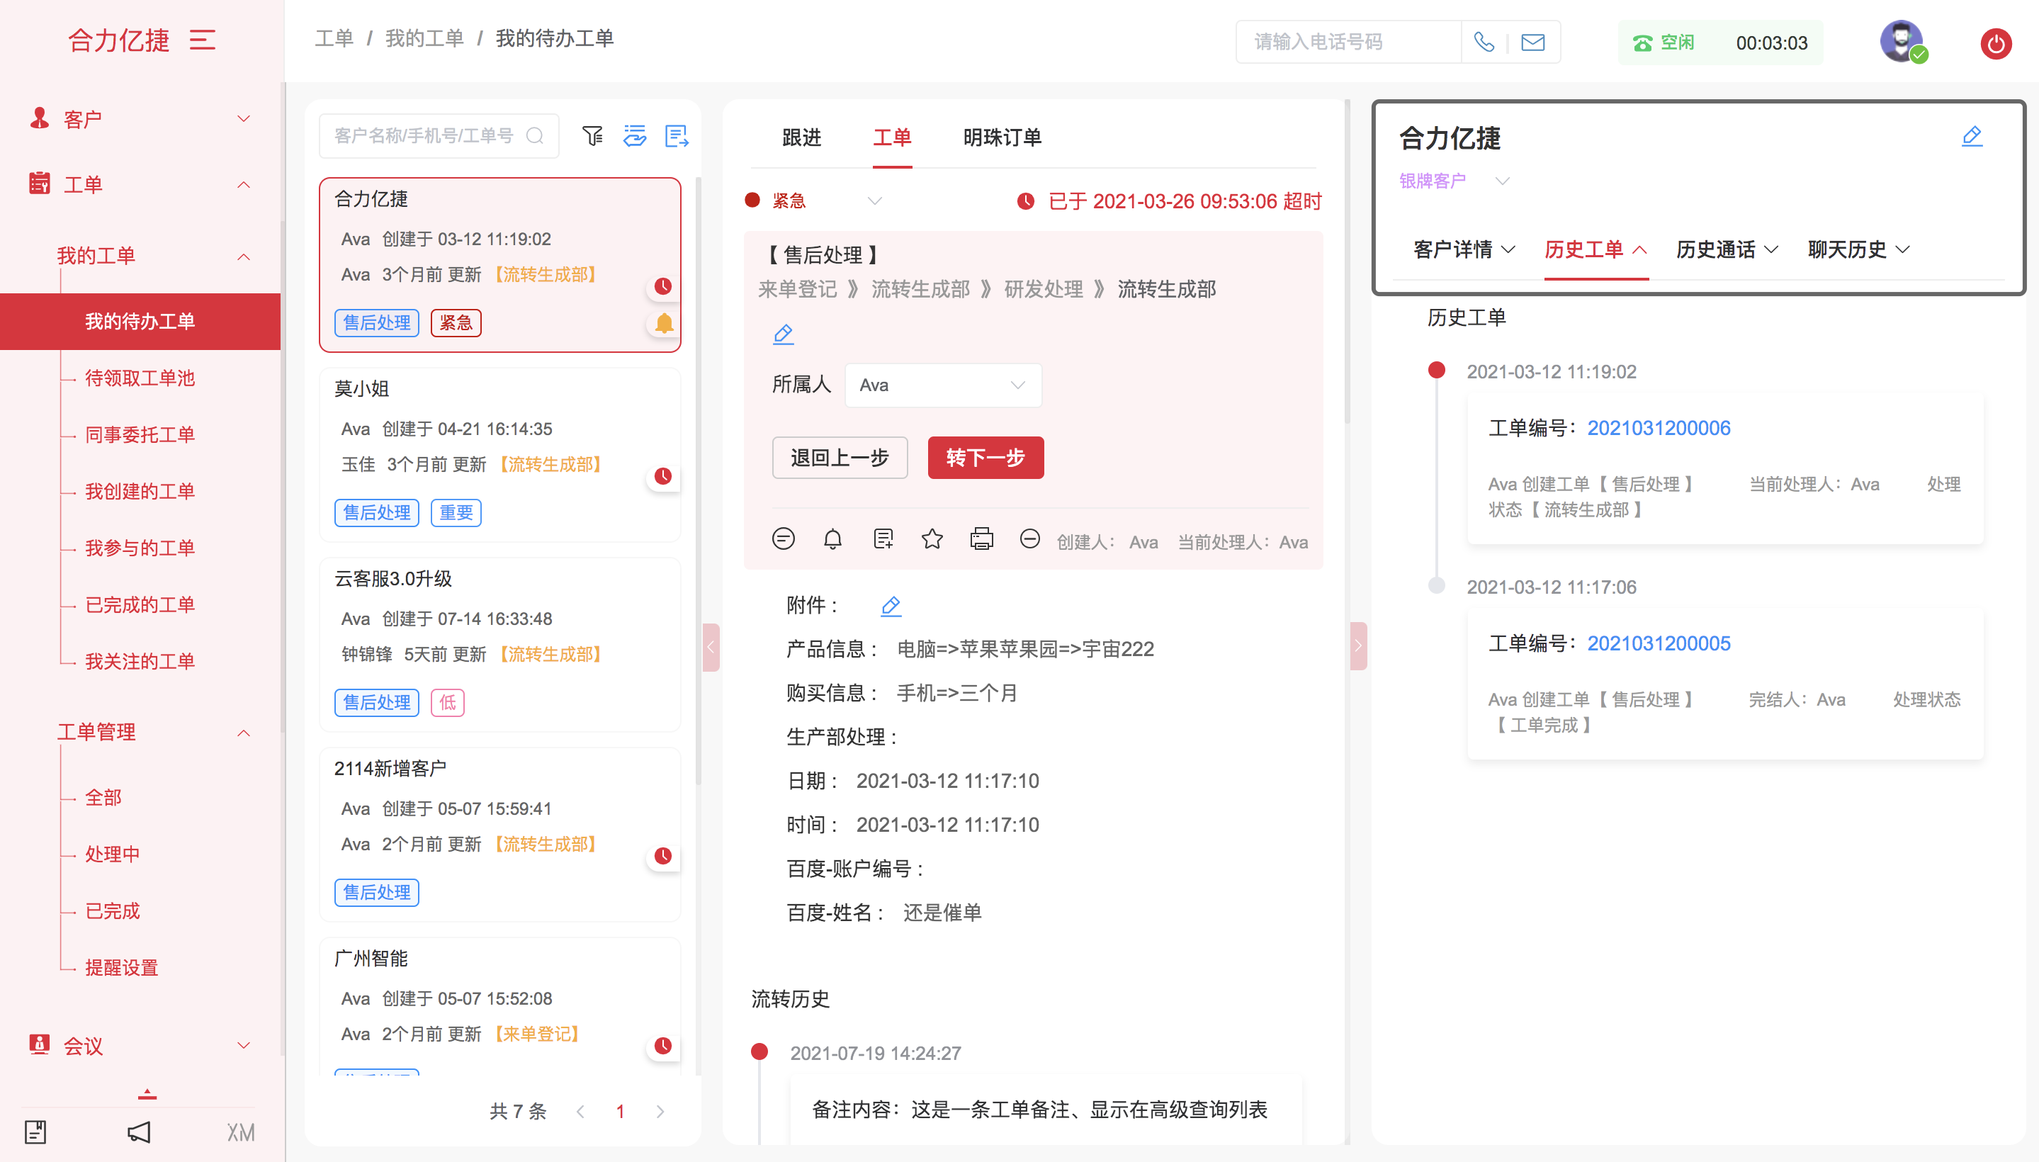The image size is (2039, 1162).
Task: Click the 转下一步 button
Action: (x=985, y=457)
